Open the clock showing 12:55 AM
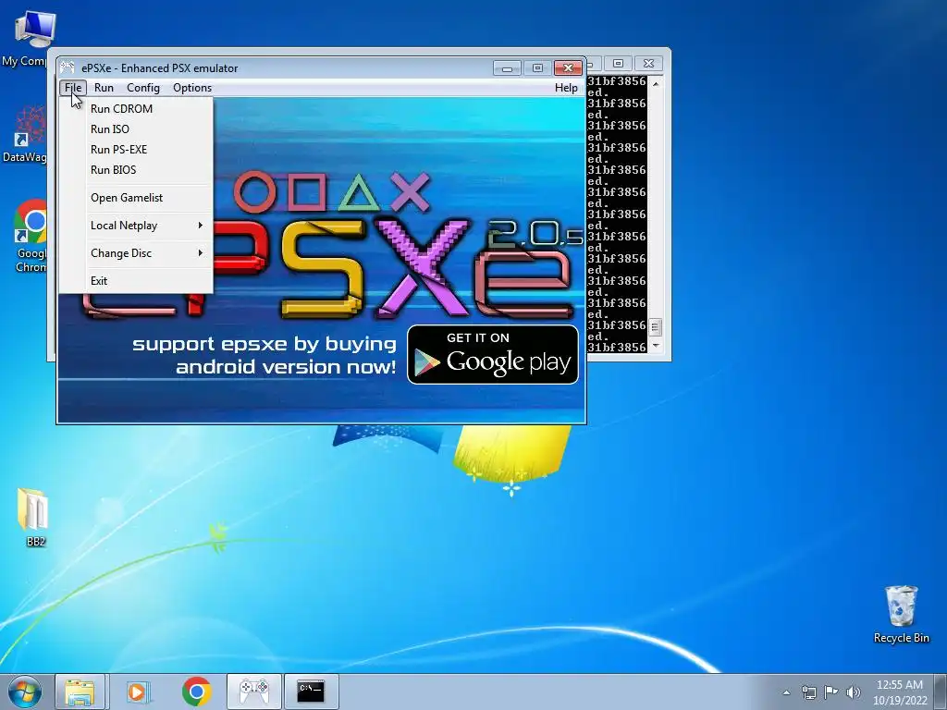 899,692
